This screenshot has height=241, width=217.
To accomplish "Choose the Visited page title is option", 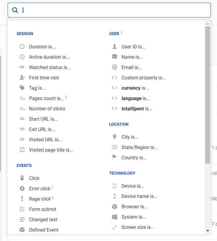I will tap(51, 150).
